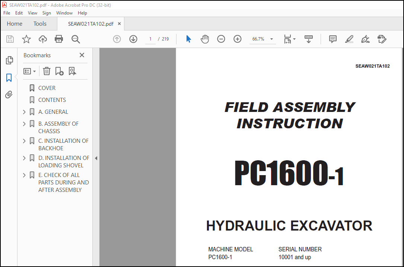Open the Help menu

[x=82, y=13]
